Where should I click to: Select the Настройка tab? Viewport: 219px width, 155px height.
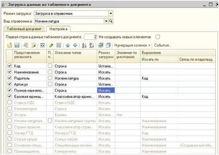(58, 29)
